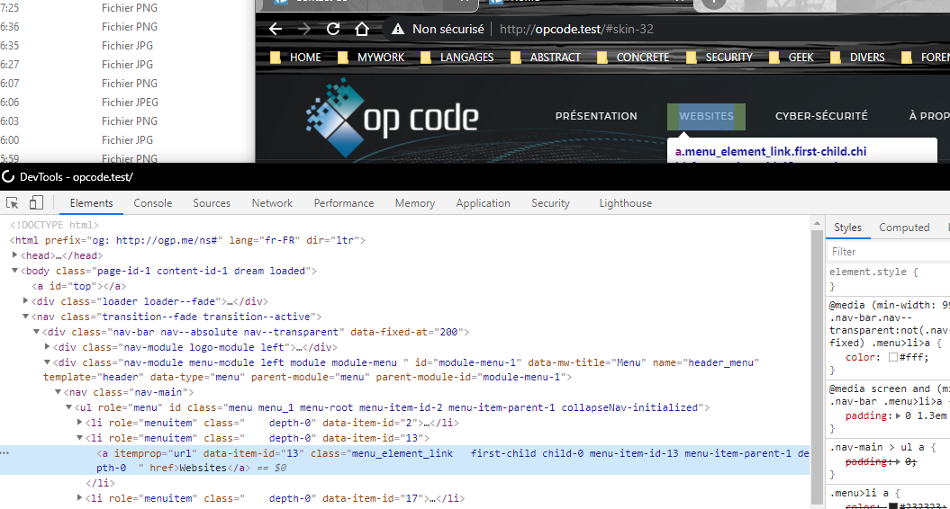
Task: Switch to the Lighthouse tab
Action: coord(626,203)
